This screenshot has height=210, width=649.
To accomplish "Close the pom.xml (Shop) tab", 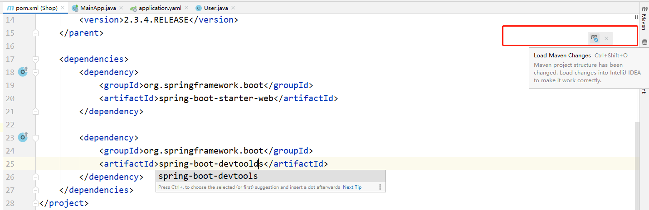I will tap(63, 8).
